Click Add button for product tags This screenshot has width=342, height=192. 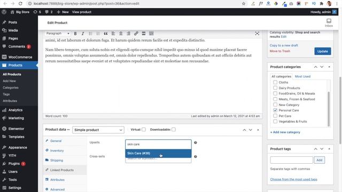pyautogui.click(x=320, y=160)
